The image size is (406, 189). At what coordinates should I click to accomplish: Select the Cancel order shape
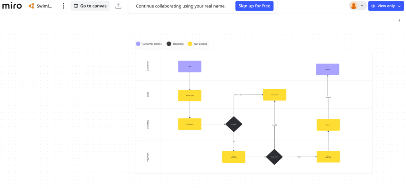(274, 95)
